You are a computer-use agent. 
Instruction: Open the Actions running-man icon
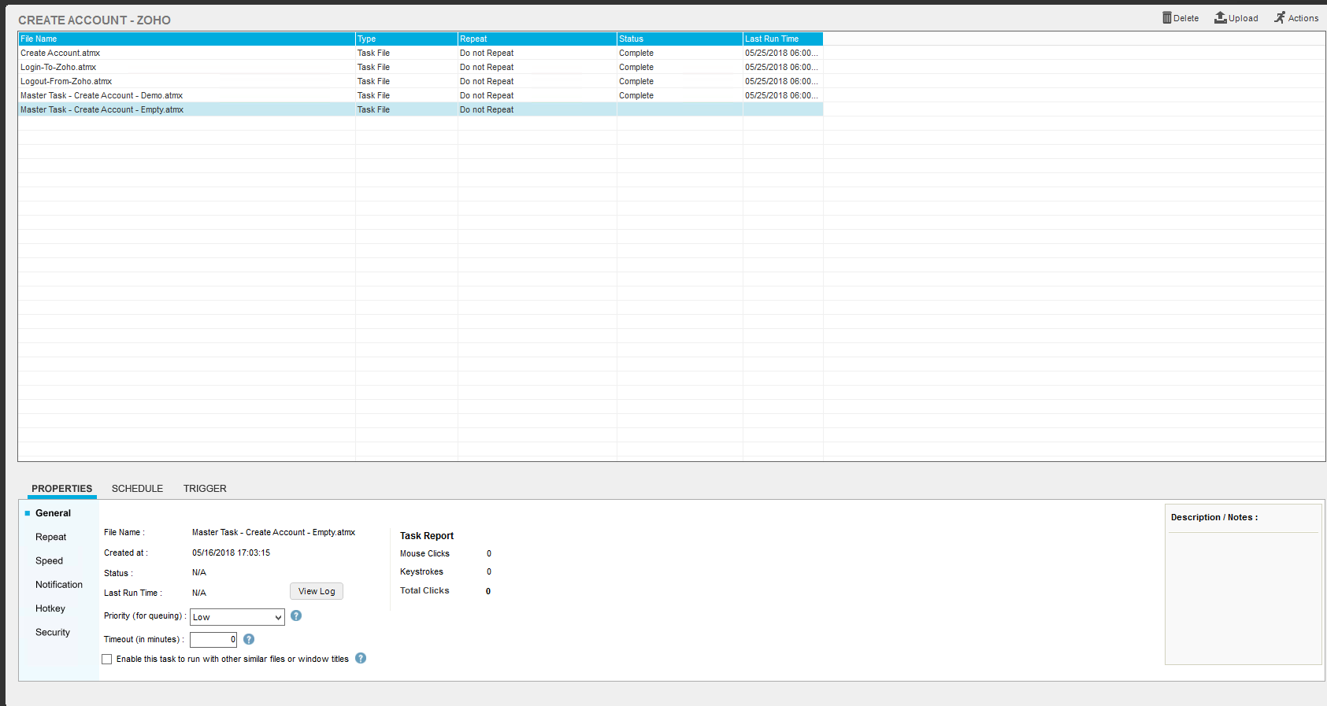pos(1280,17)
